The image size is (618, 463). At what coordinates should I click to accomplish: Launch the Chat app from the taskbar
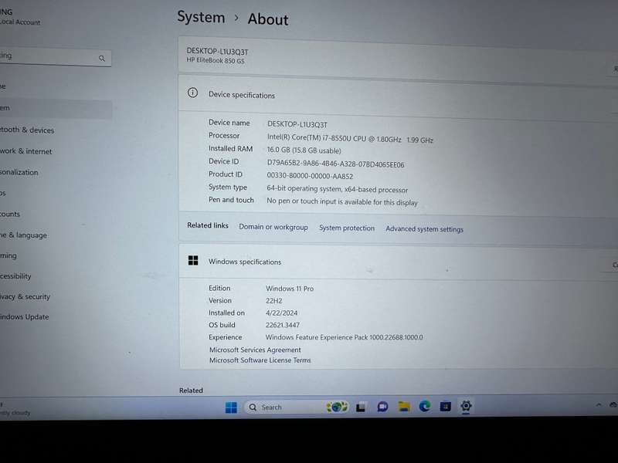pos(382,407)
